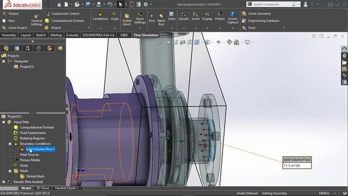Open the Appearances color wheel pane
This screenshot has height=196, width=348.
pyautogui.click(x=344, y=75)
